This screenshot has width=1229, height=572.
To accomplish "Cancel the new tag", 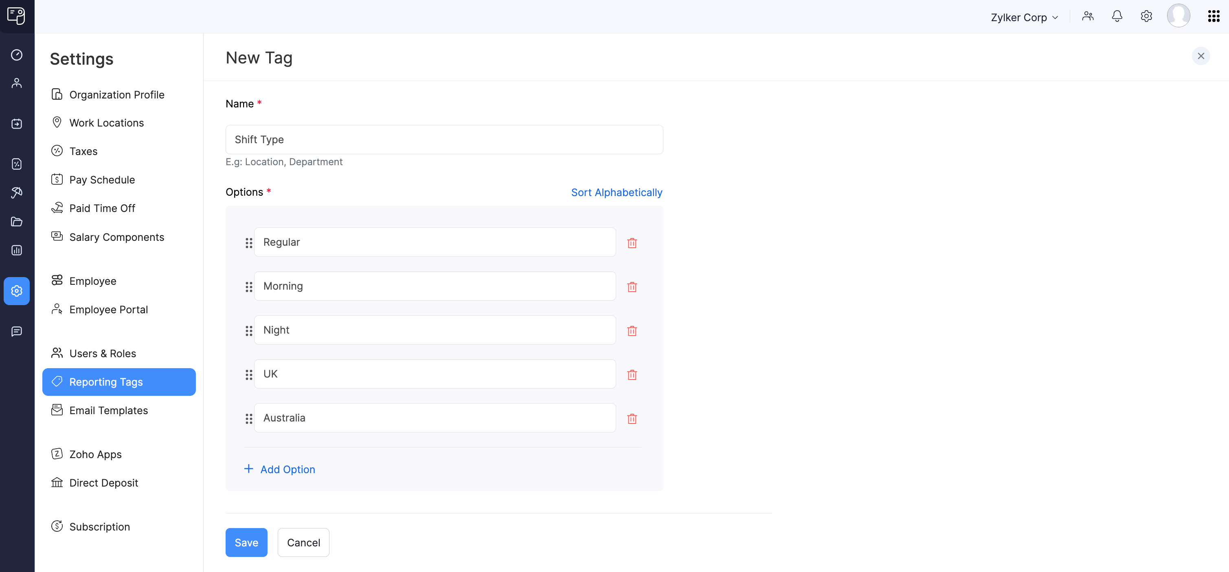I will point(303,542).
